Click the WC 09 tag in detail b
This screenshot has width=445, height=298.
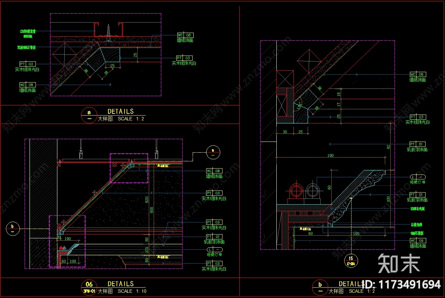(417, 240)
